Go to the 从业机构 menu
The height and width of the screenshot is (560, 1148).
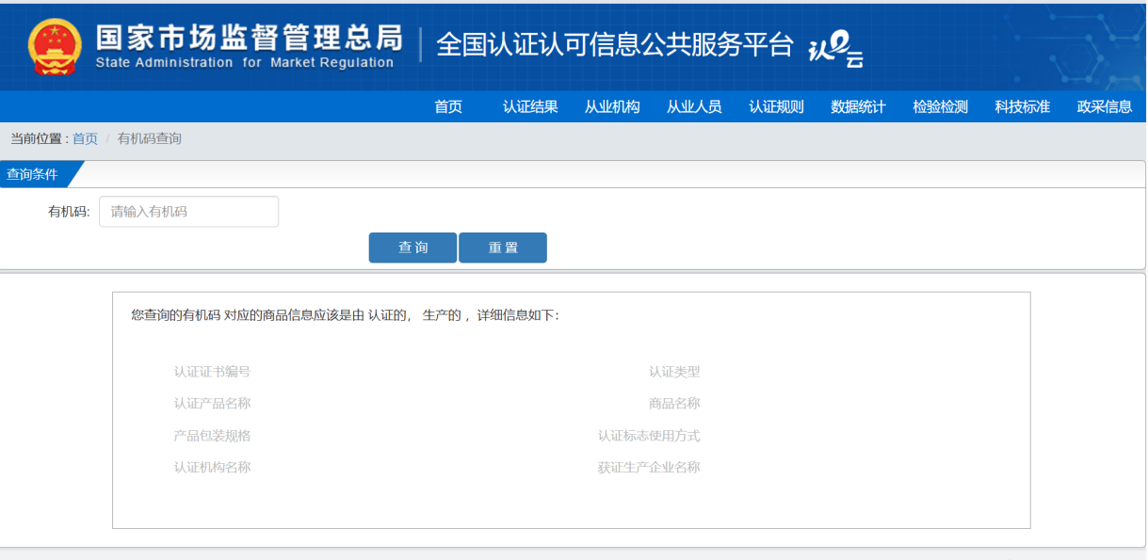tap(612, 107)
